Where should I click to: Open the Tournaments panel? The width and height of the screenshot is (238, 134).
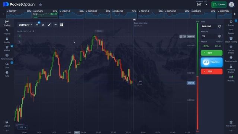(231, 59)
